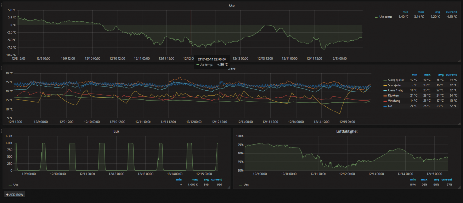463x203 pixels.
Task: Toggle Vindfang series visibility in the legend
Action: [x=396, y=100]
